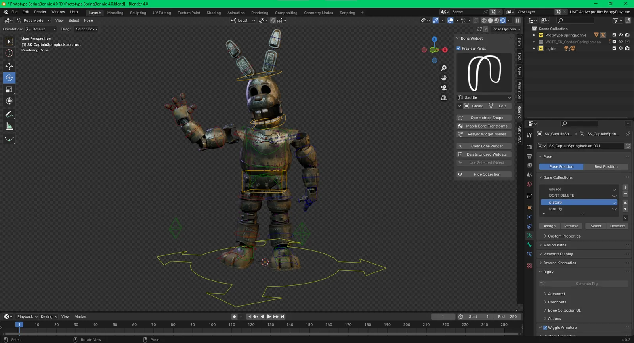Click the pan view hand icon
The height and width of the screenshot is (343, 634).
pos(444,78)
